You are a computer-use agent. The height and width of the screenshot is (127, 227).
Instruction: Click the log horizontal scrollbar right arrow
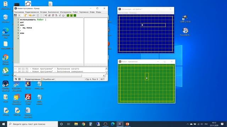[104, 75]
